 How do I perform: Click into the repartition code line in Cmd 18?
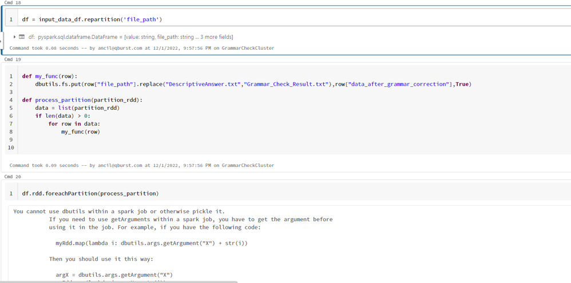coord(92,19)
